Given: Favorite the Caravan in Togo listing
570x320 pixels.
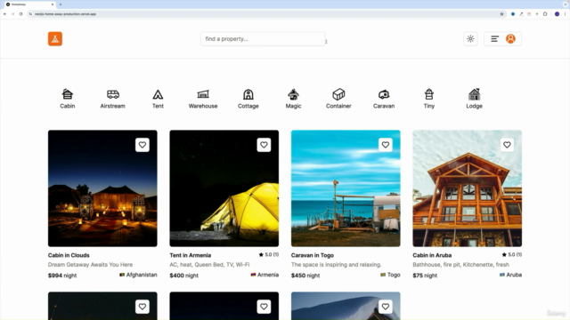Looking at the screenshot, I should click(x=386, y=145).
